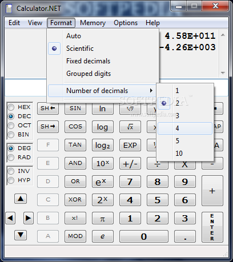
Task: Click the shift right SH→ key
Action: [x=48, y=127]
